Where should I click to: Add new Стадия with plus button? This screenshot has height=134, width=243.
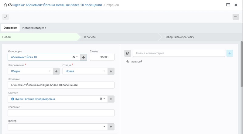click(x=111, y=71)
